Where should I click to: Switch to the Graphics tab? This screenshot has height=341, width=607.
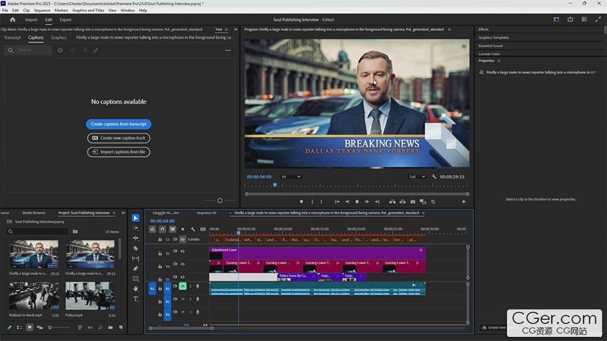tap(59, 37)
